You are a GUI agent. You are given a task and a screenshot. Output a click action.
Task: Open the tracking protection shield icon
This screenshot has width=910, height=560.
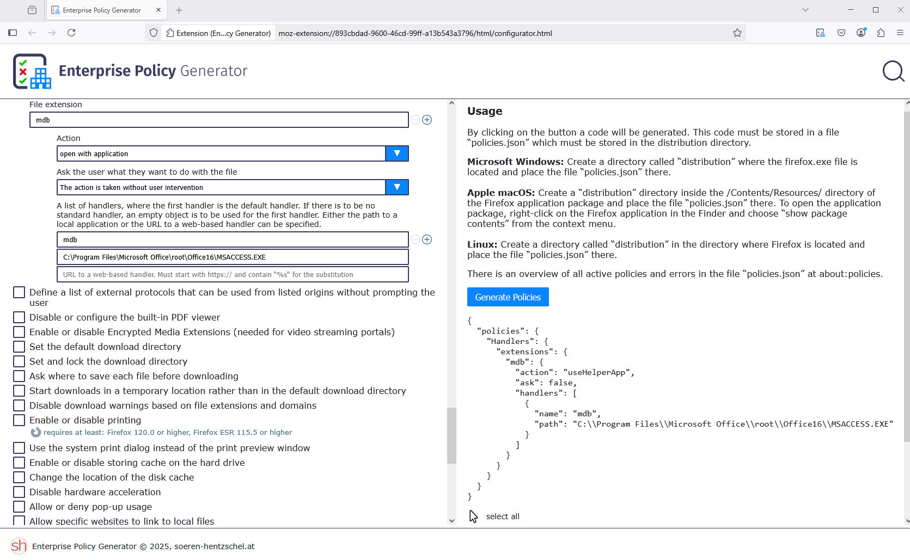click(x=154, y=33)
